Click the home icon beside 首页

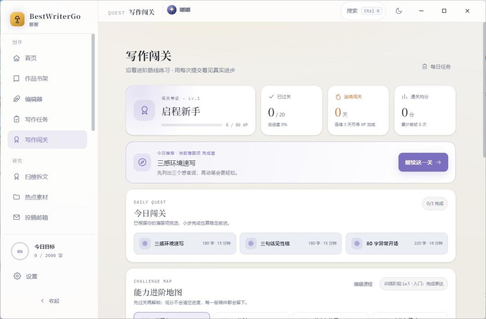pos(17,58)
